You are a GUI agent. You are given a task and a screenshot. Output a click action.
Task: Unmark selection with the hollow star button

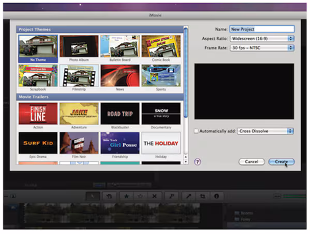pyautogui.click(x=141, y=196)
